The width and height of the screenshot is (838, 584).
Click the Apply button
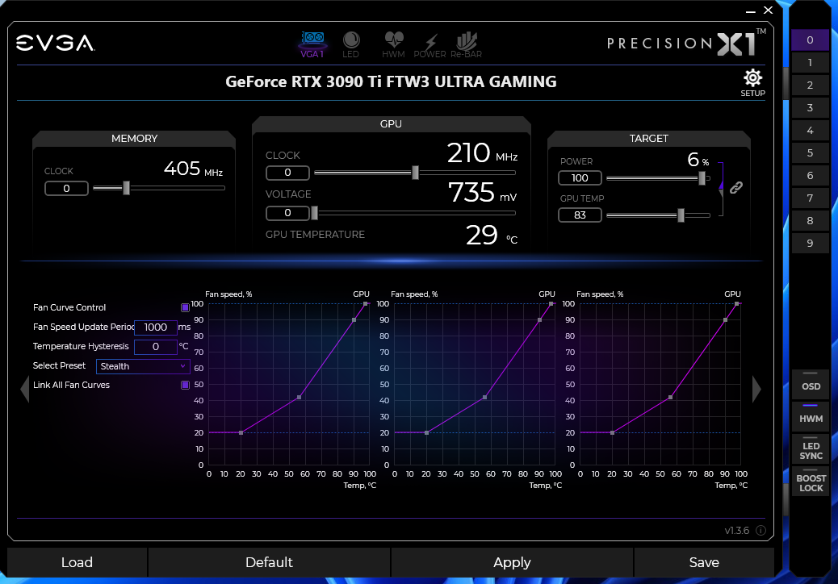(512, 562)
